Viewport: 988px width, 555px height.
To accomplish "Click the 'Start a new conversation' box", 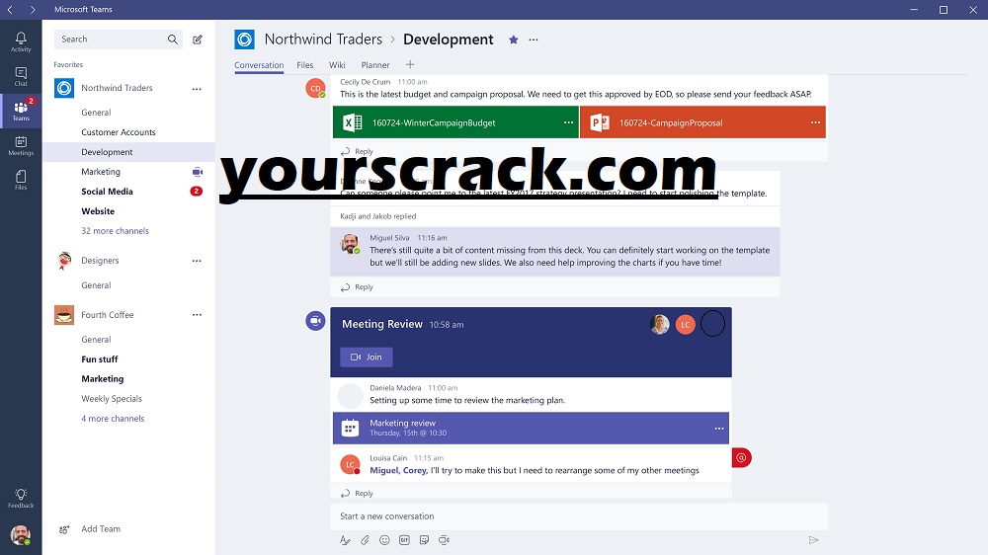I will [578, 515].
